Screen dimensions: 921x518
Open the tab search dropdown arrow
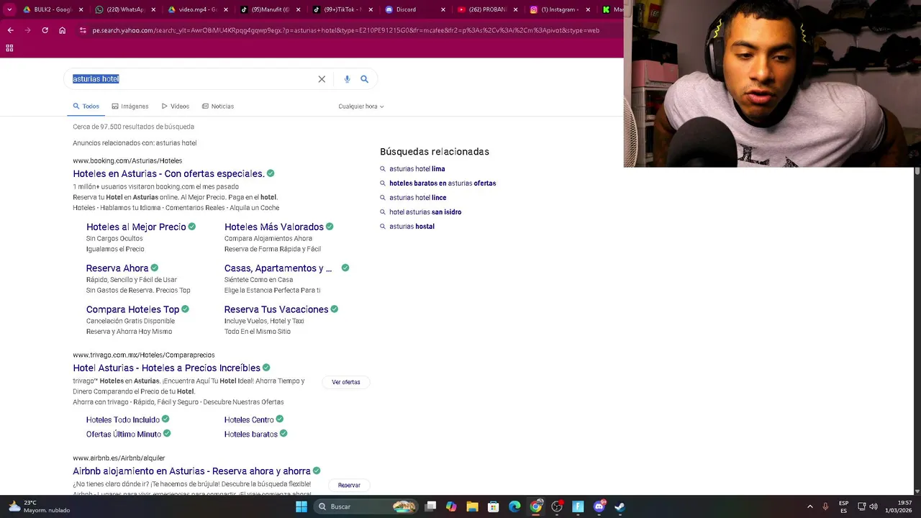[9, 9]
